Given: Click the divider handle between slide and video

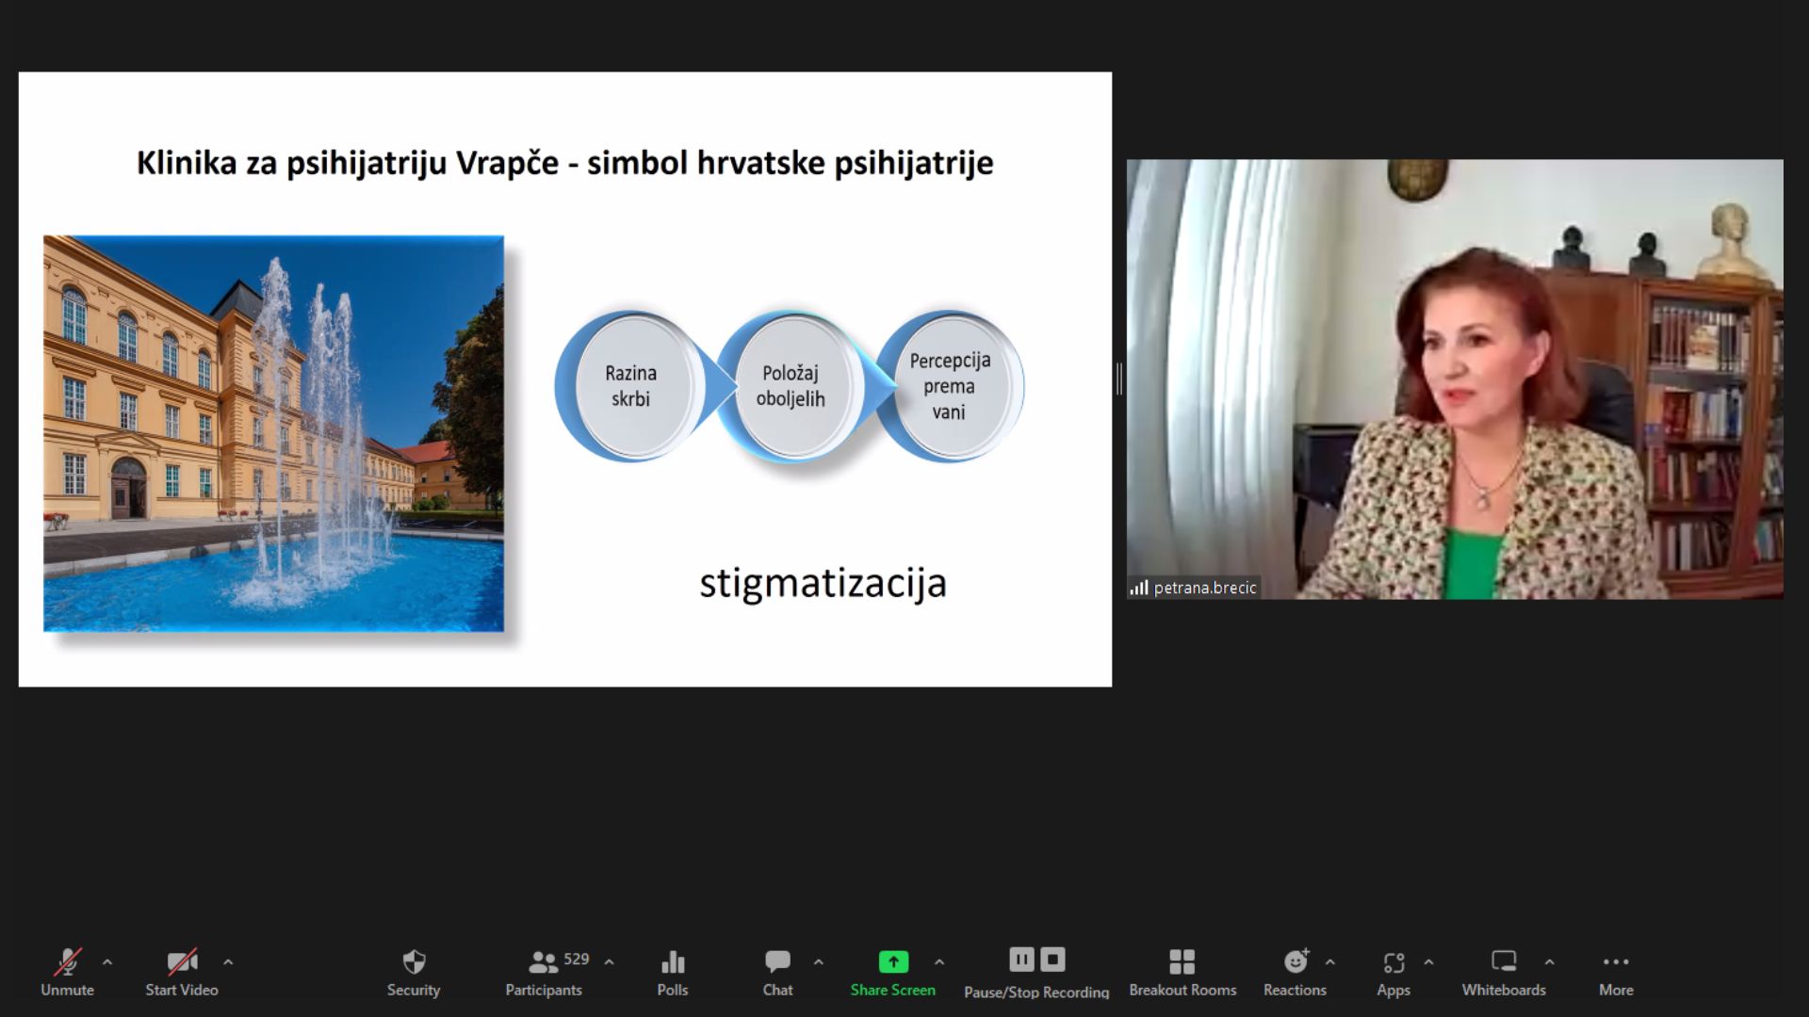Looking at the screenshot, I should [1119, 379].
